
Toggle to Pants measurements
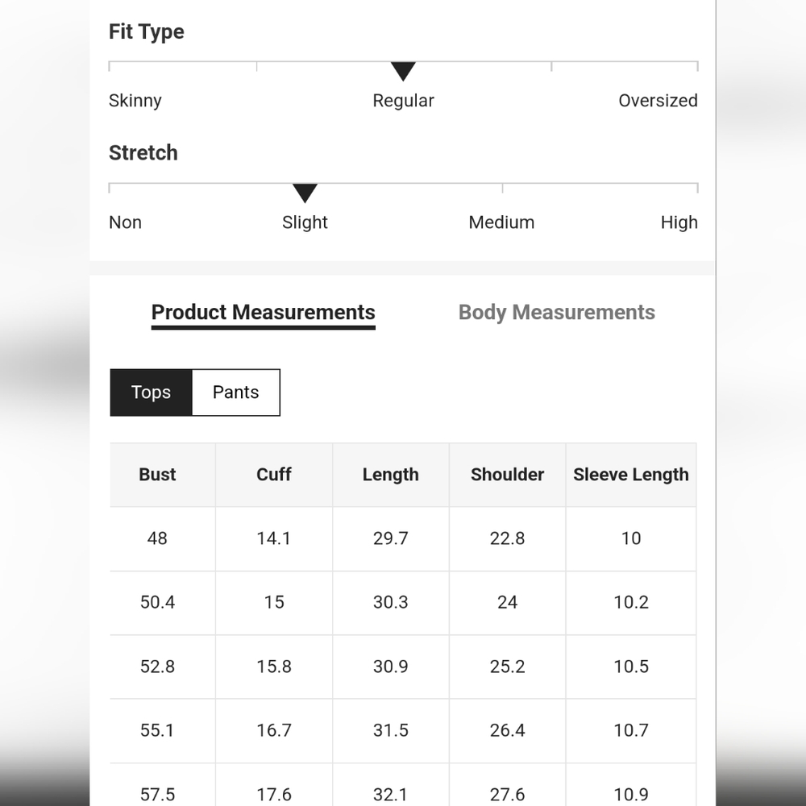point(236,393)
